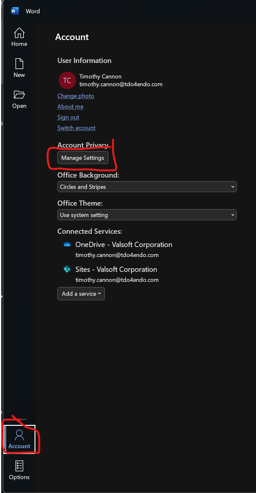256x493 pixels.
Task: Open the Office Theme dropdown
Action: click(147, 215)
